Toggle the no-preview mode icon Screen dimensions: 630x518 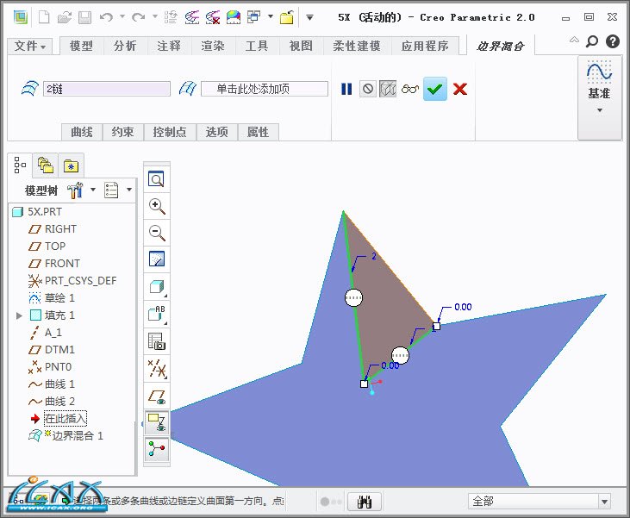(x=368, y=89)
